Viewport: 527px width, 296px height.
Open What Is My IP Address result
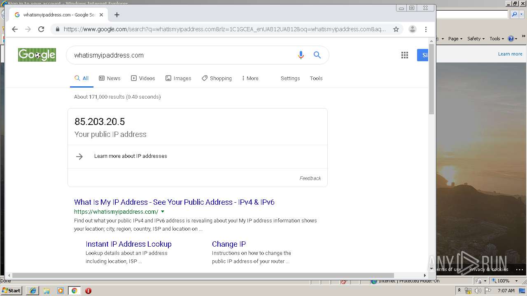click(x=174, y=202)
